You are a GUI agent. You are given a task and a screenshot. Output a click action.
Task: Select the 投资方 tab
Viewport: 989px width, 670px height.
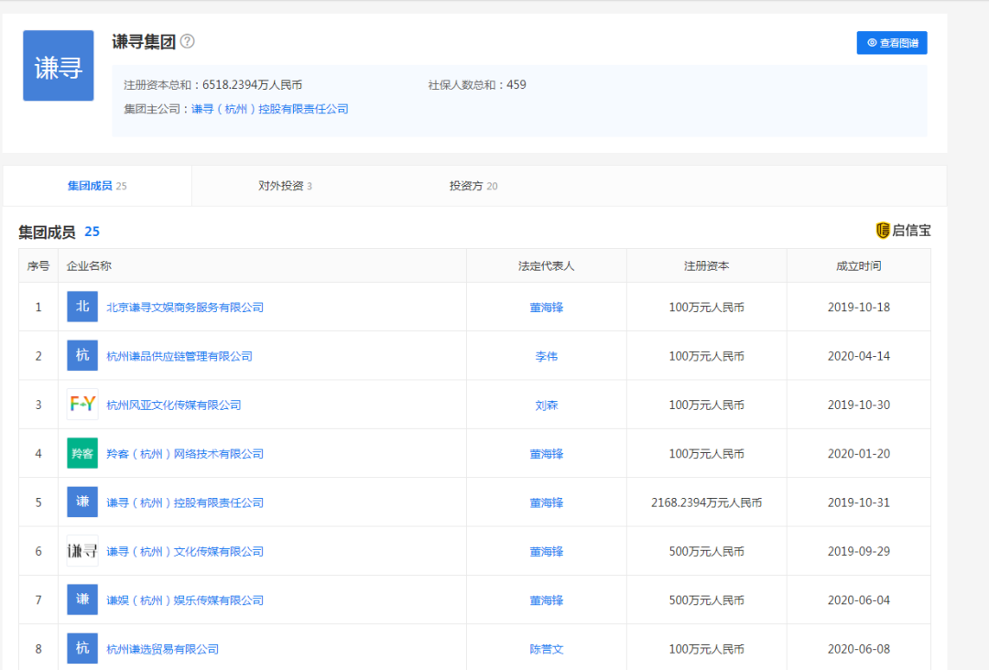coord(473,186)
